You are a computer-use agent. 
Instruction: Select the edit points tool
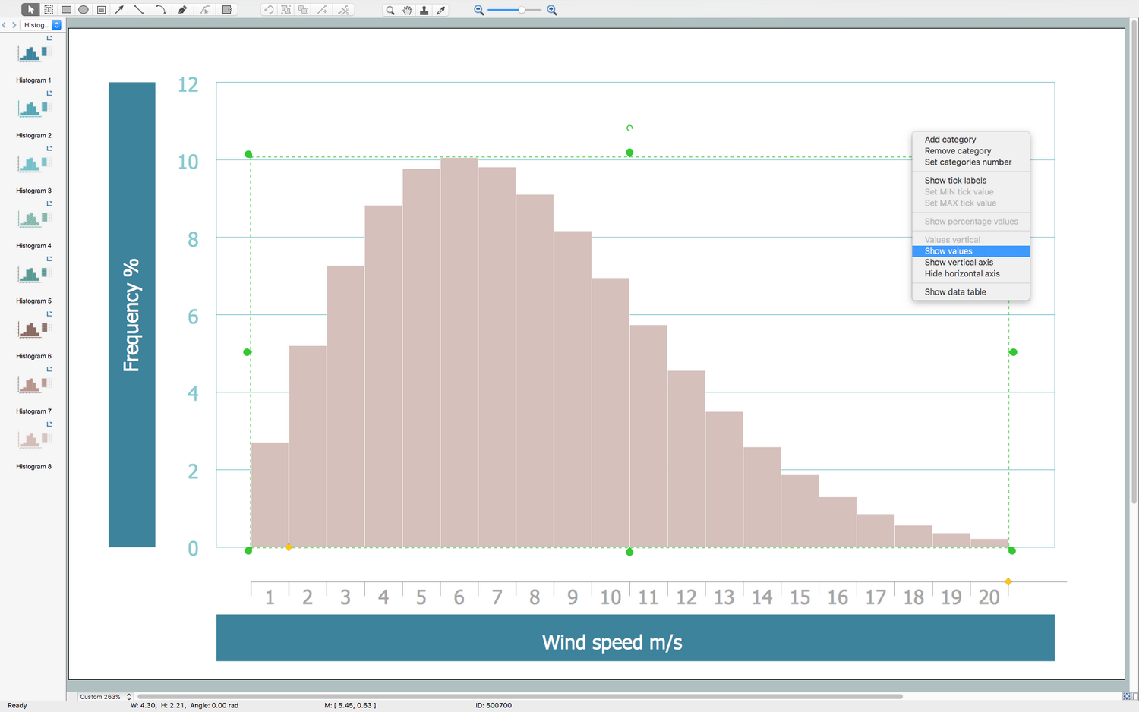coord(204,10)
